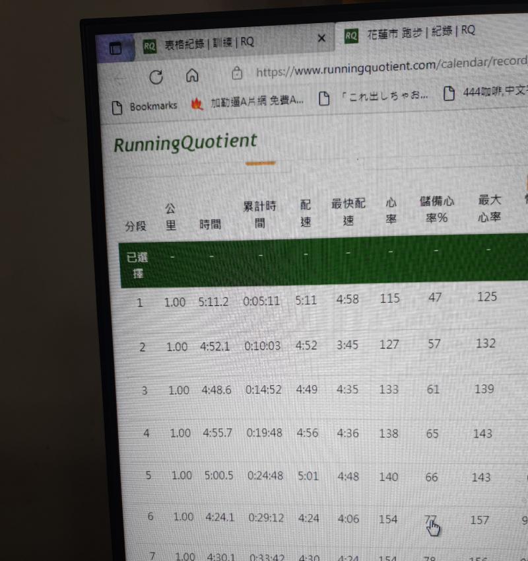Screen dimensions: 528x561
Task: Click the 配速 column header
Action: (306, 213)
